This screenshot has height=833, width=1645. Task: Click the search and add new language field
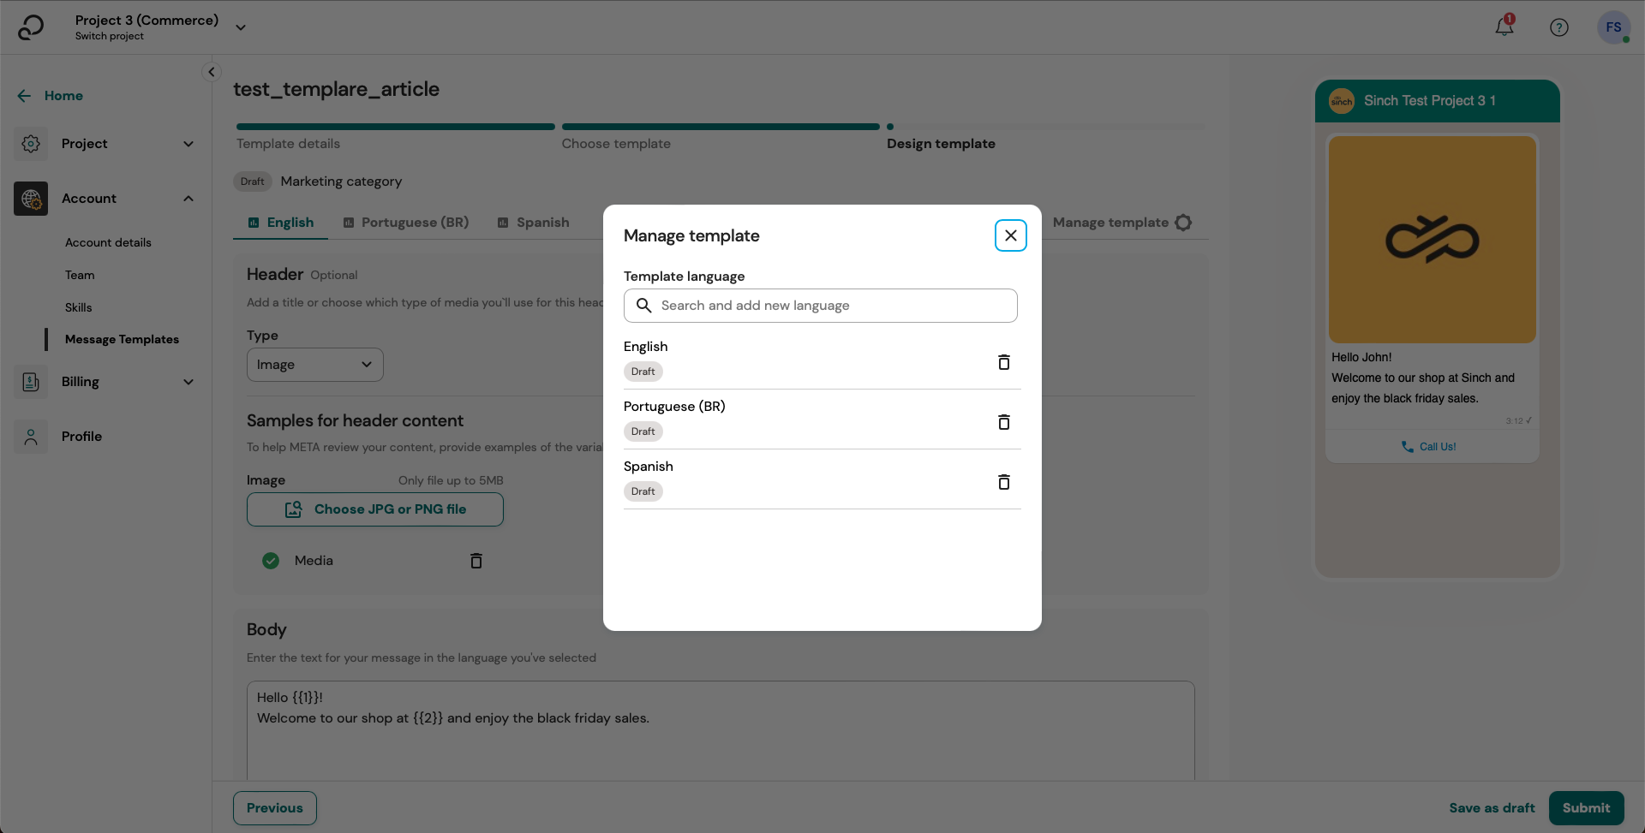click(820, 305)
